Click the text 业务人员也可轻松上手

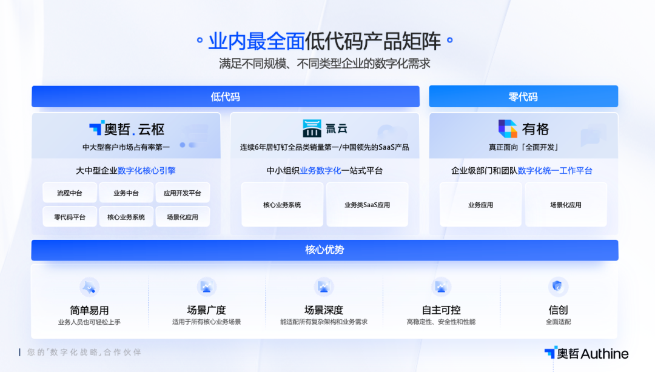89,322
